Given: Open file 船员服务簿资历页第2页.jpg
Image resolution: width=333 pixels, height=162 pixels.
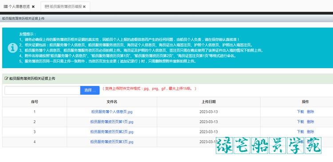Looking at the screenshot, I should pos(112,132).
